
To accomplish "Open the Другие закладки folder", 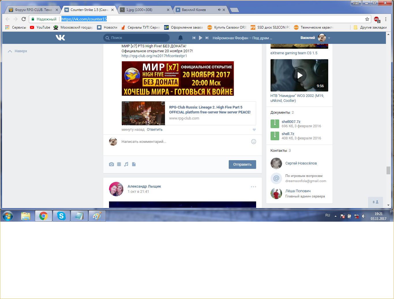I will pyautogui.click(x=370, y=27).
